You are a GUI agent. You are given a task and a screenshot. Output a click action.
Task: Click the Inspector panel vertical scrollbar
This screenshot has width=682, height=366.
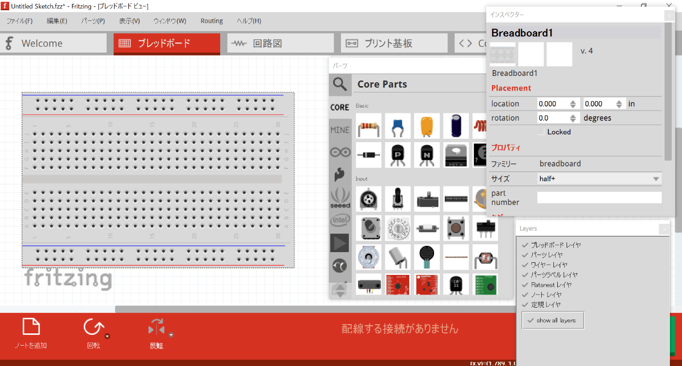tap(668, 91)
